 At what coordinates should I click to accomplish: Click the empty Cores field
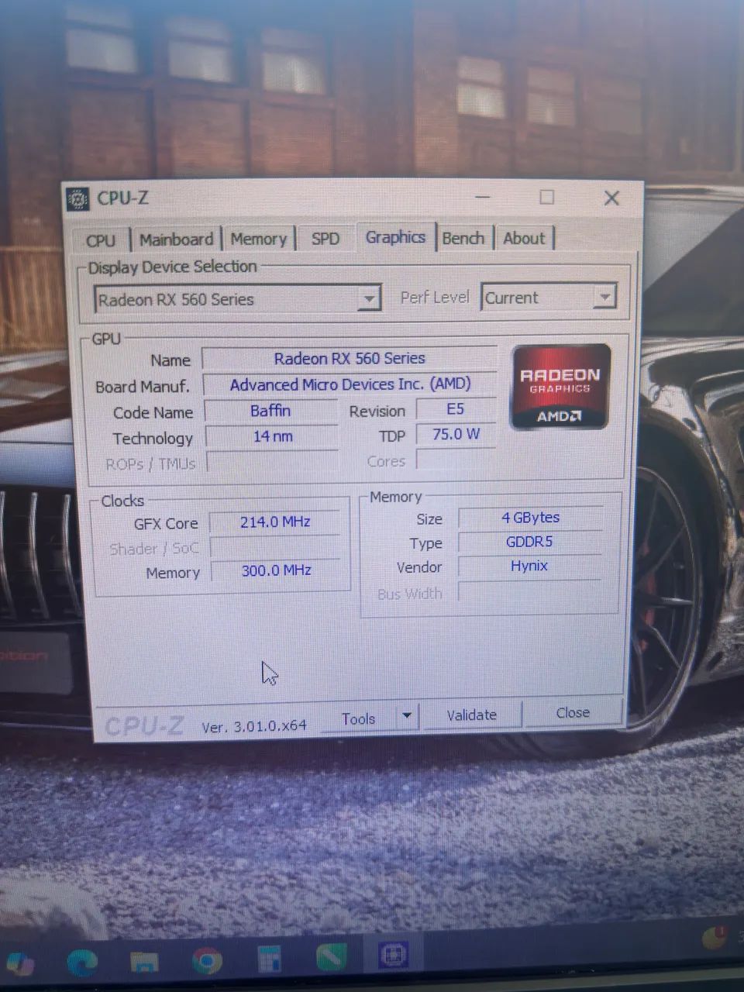click(456, 460)
